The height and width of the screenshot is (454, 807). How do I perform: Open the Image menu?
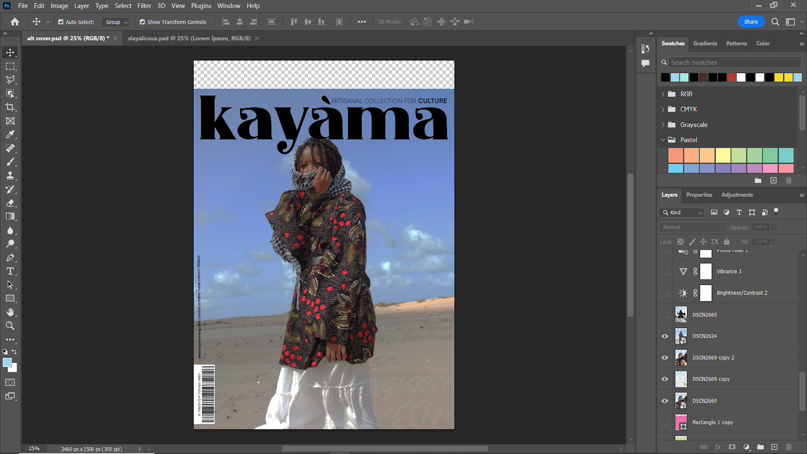tap(59, 6)
